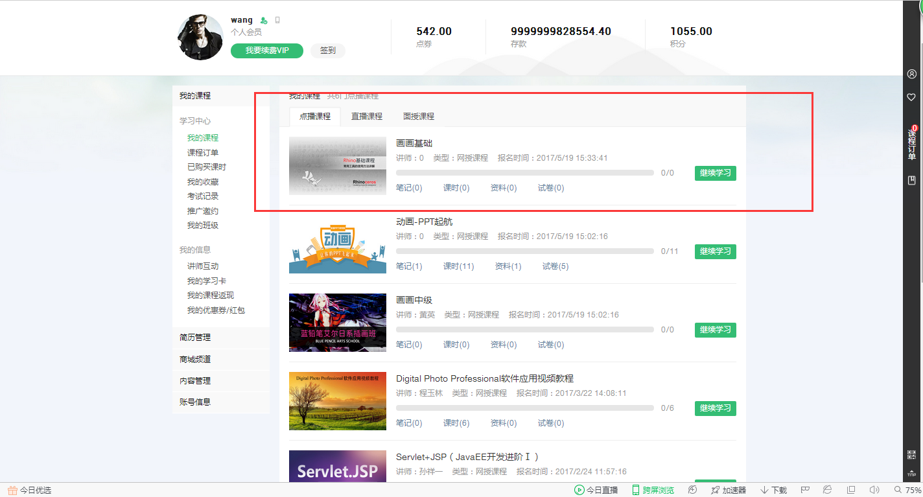
Task: Expand the 简历管理 section
Action: click(x=196, y=337)
